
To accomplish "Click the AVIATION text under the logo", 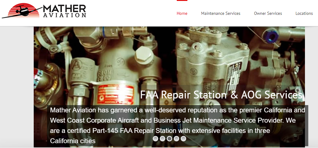I will [65, 15].
